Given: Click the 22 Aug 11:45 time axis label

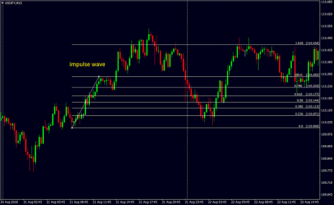Looking at the screenshot, I should [x=286, y=202].
